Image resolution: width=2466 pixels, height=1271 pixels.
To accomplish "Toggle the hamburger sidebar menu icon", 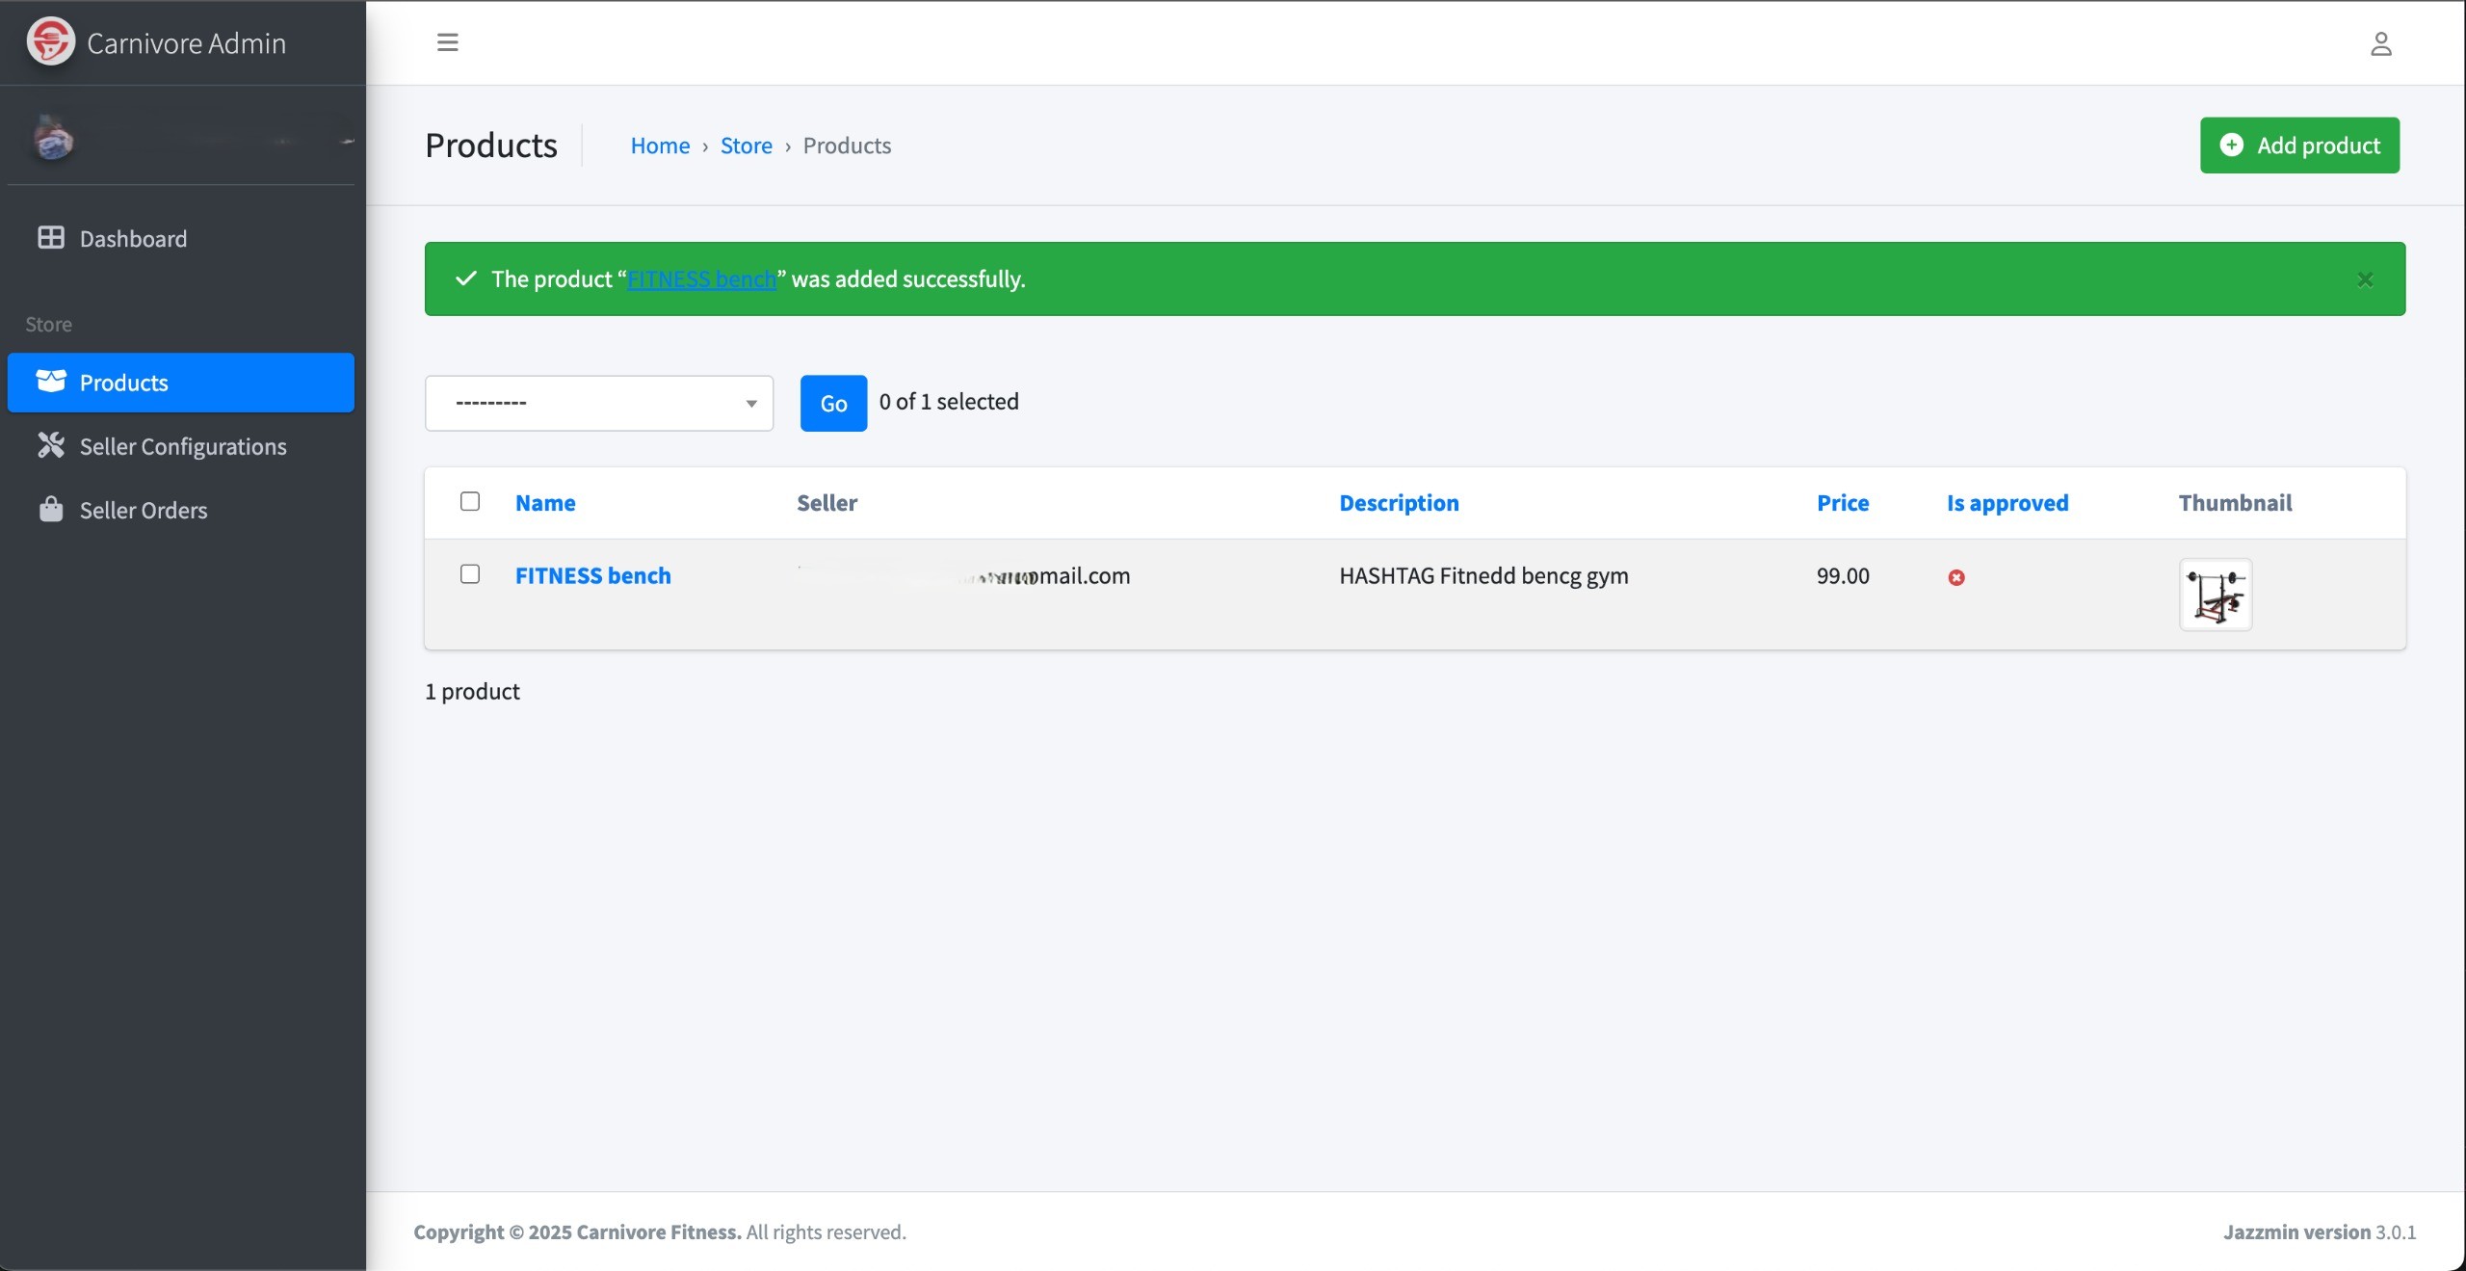I will [x=447, y=42].
